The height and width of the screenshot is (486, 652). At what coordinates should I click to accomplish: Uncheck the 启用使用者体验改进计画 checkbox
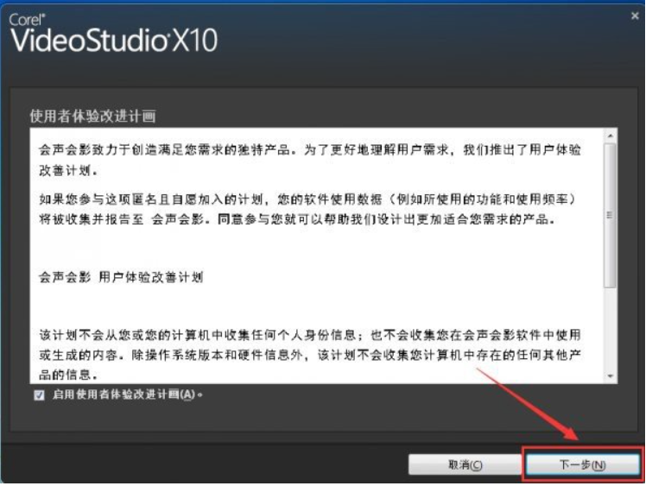[x=39, y=395]
